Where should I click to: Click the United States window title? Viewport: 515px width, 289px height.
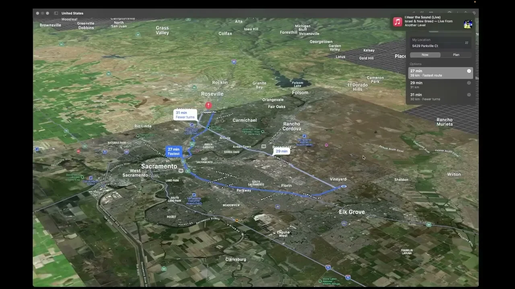point(72,13)
